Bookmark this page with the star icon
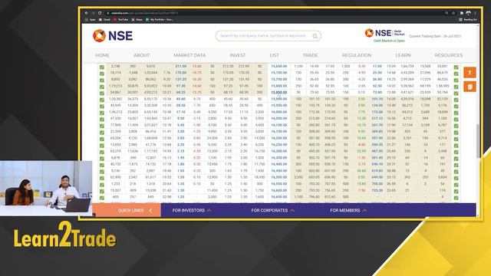491x276 pixels. coord(453,13)
